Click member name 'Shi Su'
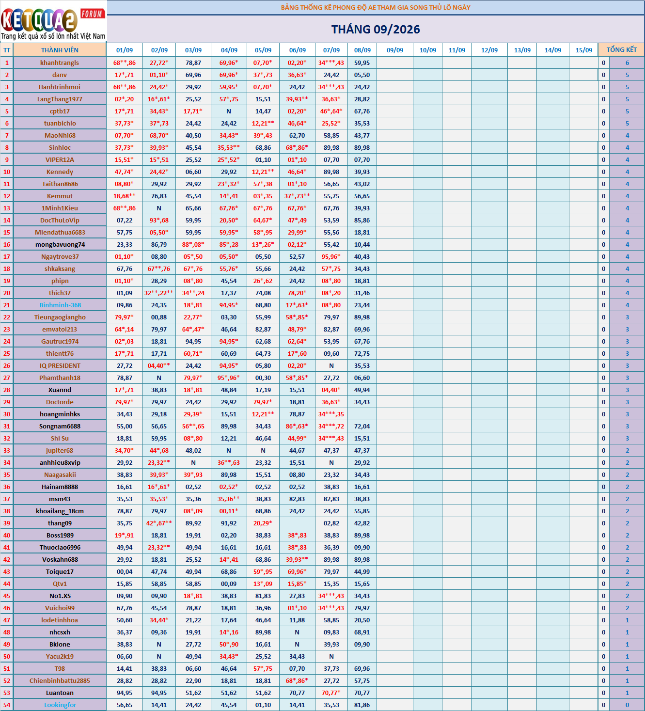Viewport: 645px width, 711px height. click(60, 439)
